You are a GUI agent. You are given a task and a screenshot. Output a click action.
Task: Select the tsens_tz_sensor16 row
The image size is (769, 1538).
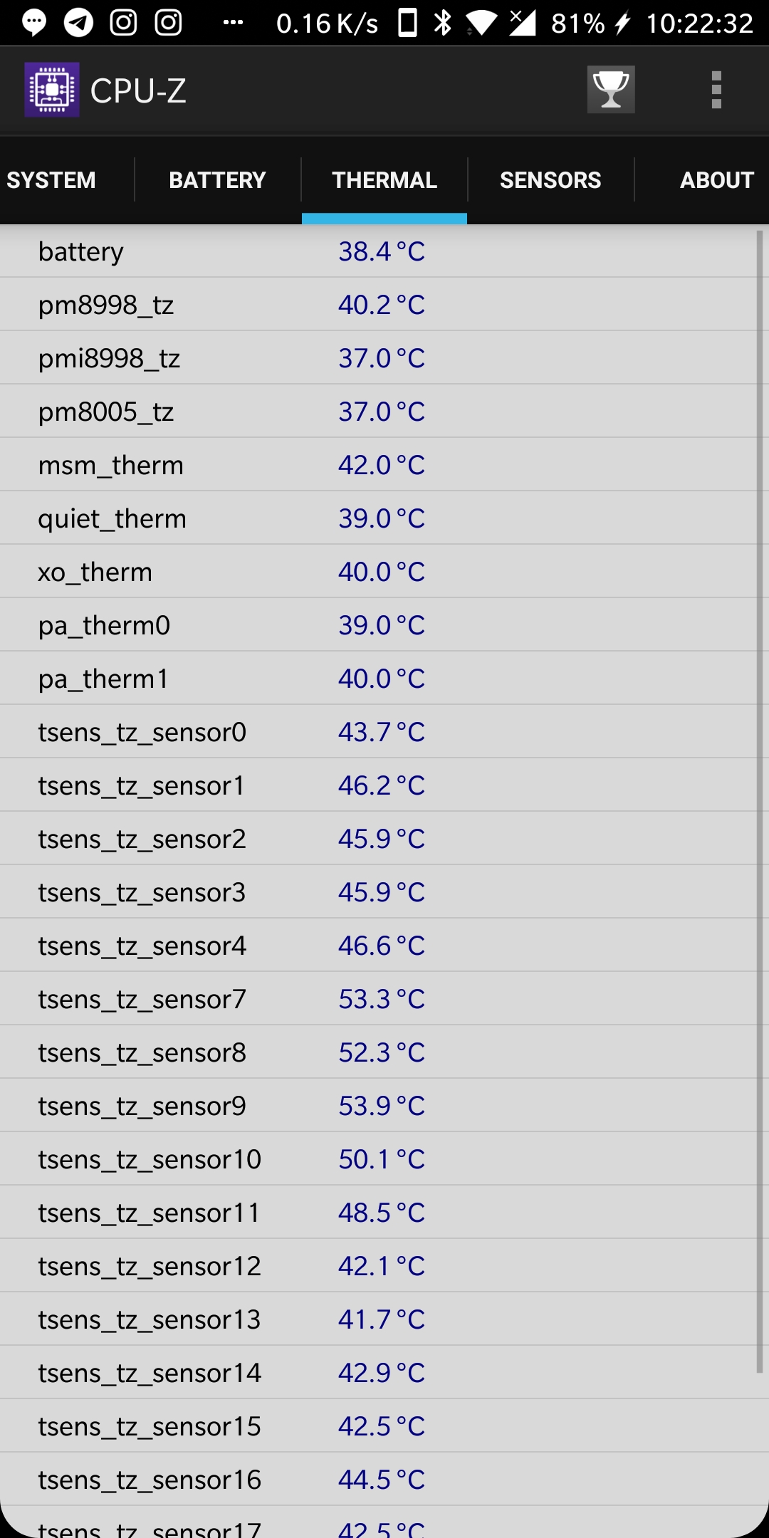[x=377, y=1480]
